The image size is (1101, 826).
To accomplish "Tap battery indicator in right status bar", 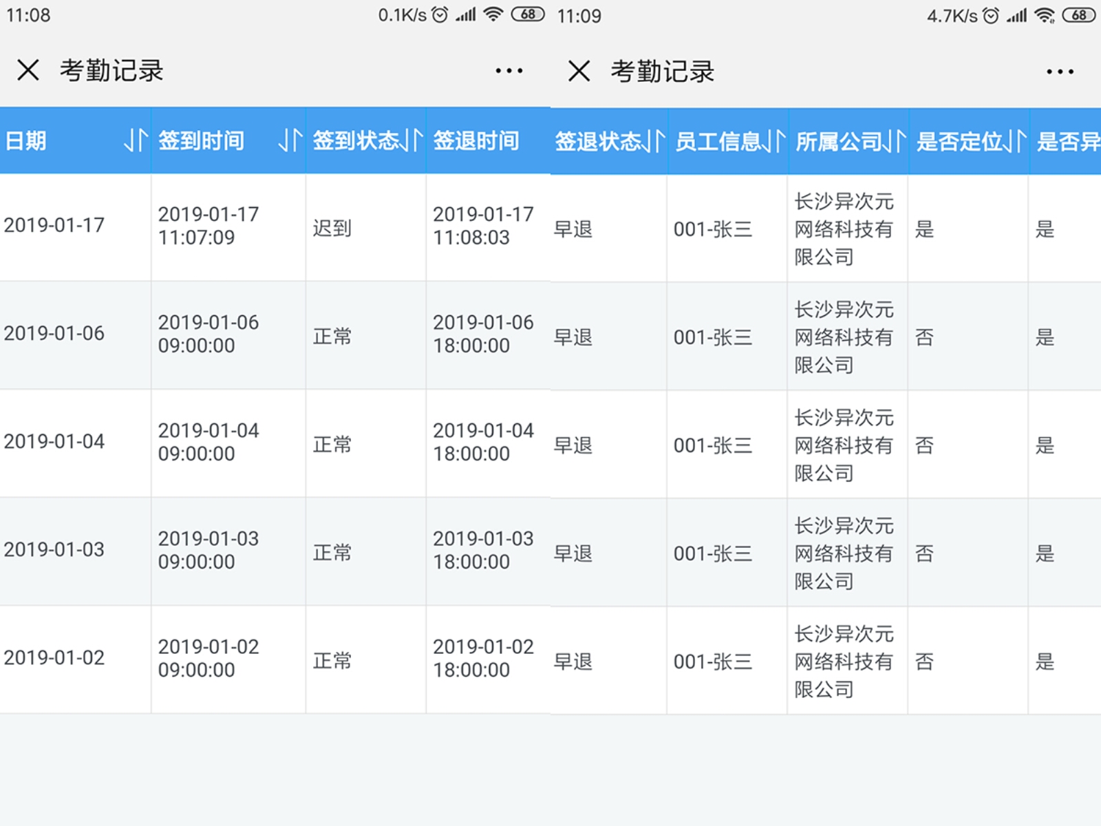I will pyautogui.click(x=1079, y=14).
